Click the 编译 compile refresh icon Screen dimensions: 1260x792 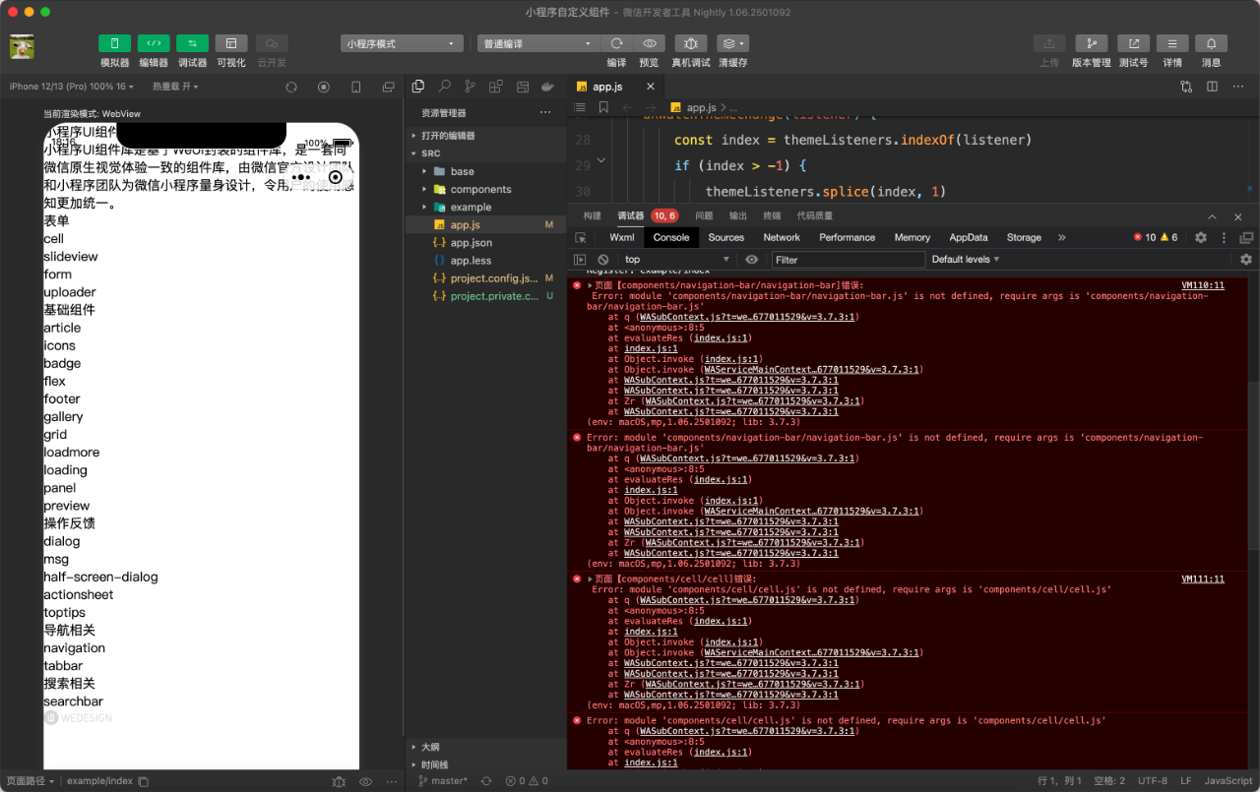click(x=617, y=43)
